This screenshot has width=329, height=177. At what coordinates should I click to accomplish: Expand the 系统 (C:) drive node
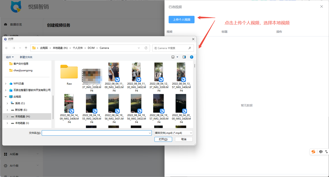pos(7,103)
